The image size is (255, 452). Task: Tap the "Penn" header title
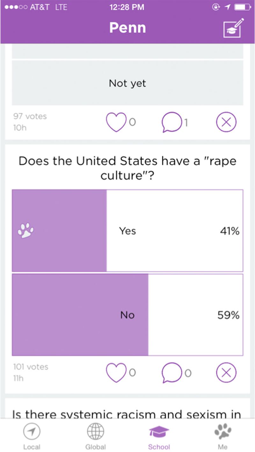pyautogui.click(x=127, y=28)
